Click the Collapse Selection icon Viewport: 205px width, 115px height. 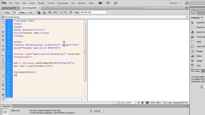click(3, 36)
